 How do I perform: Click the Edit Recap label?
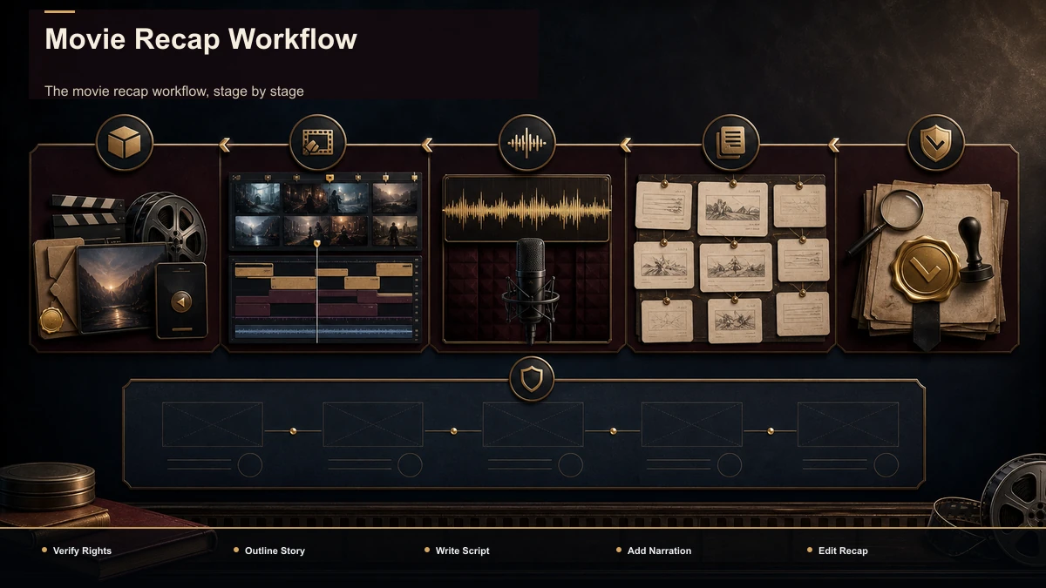click(x=843, y=551)
